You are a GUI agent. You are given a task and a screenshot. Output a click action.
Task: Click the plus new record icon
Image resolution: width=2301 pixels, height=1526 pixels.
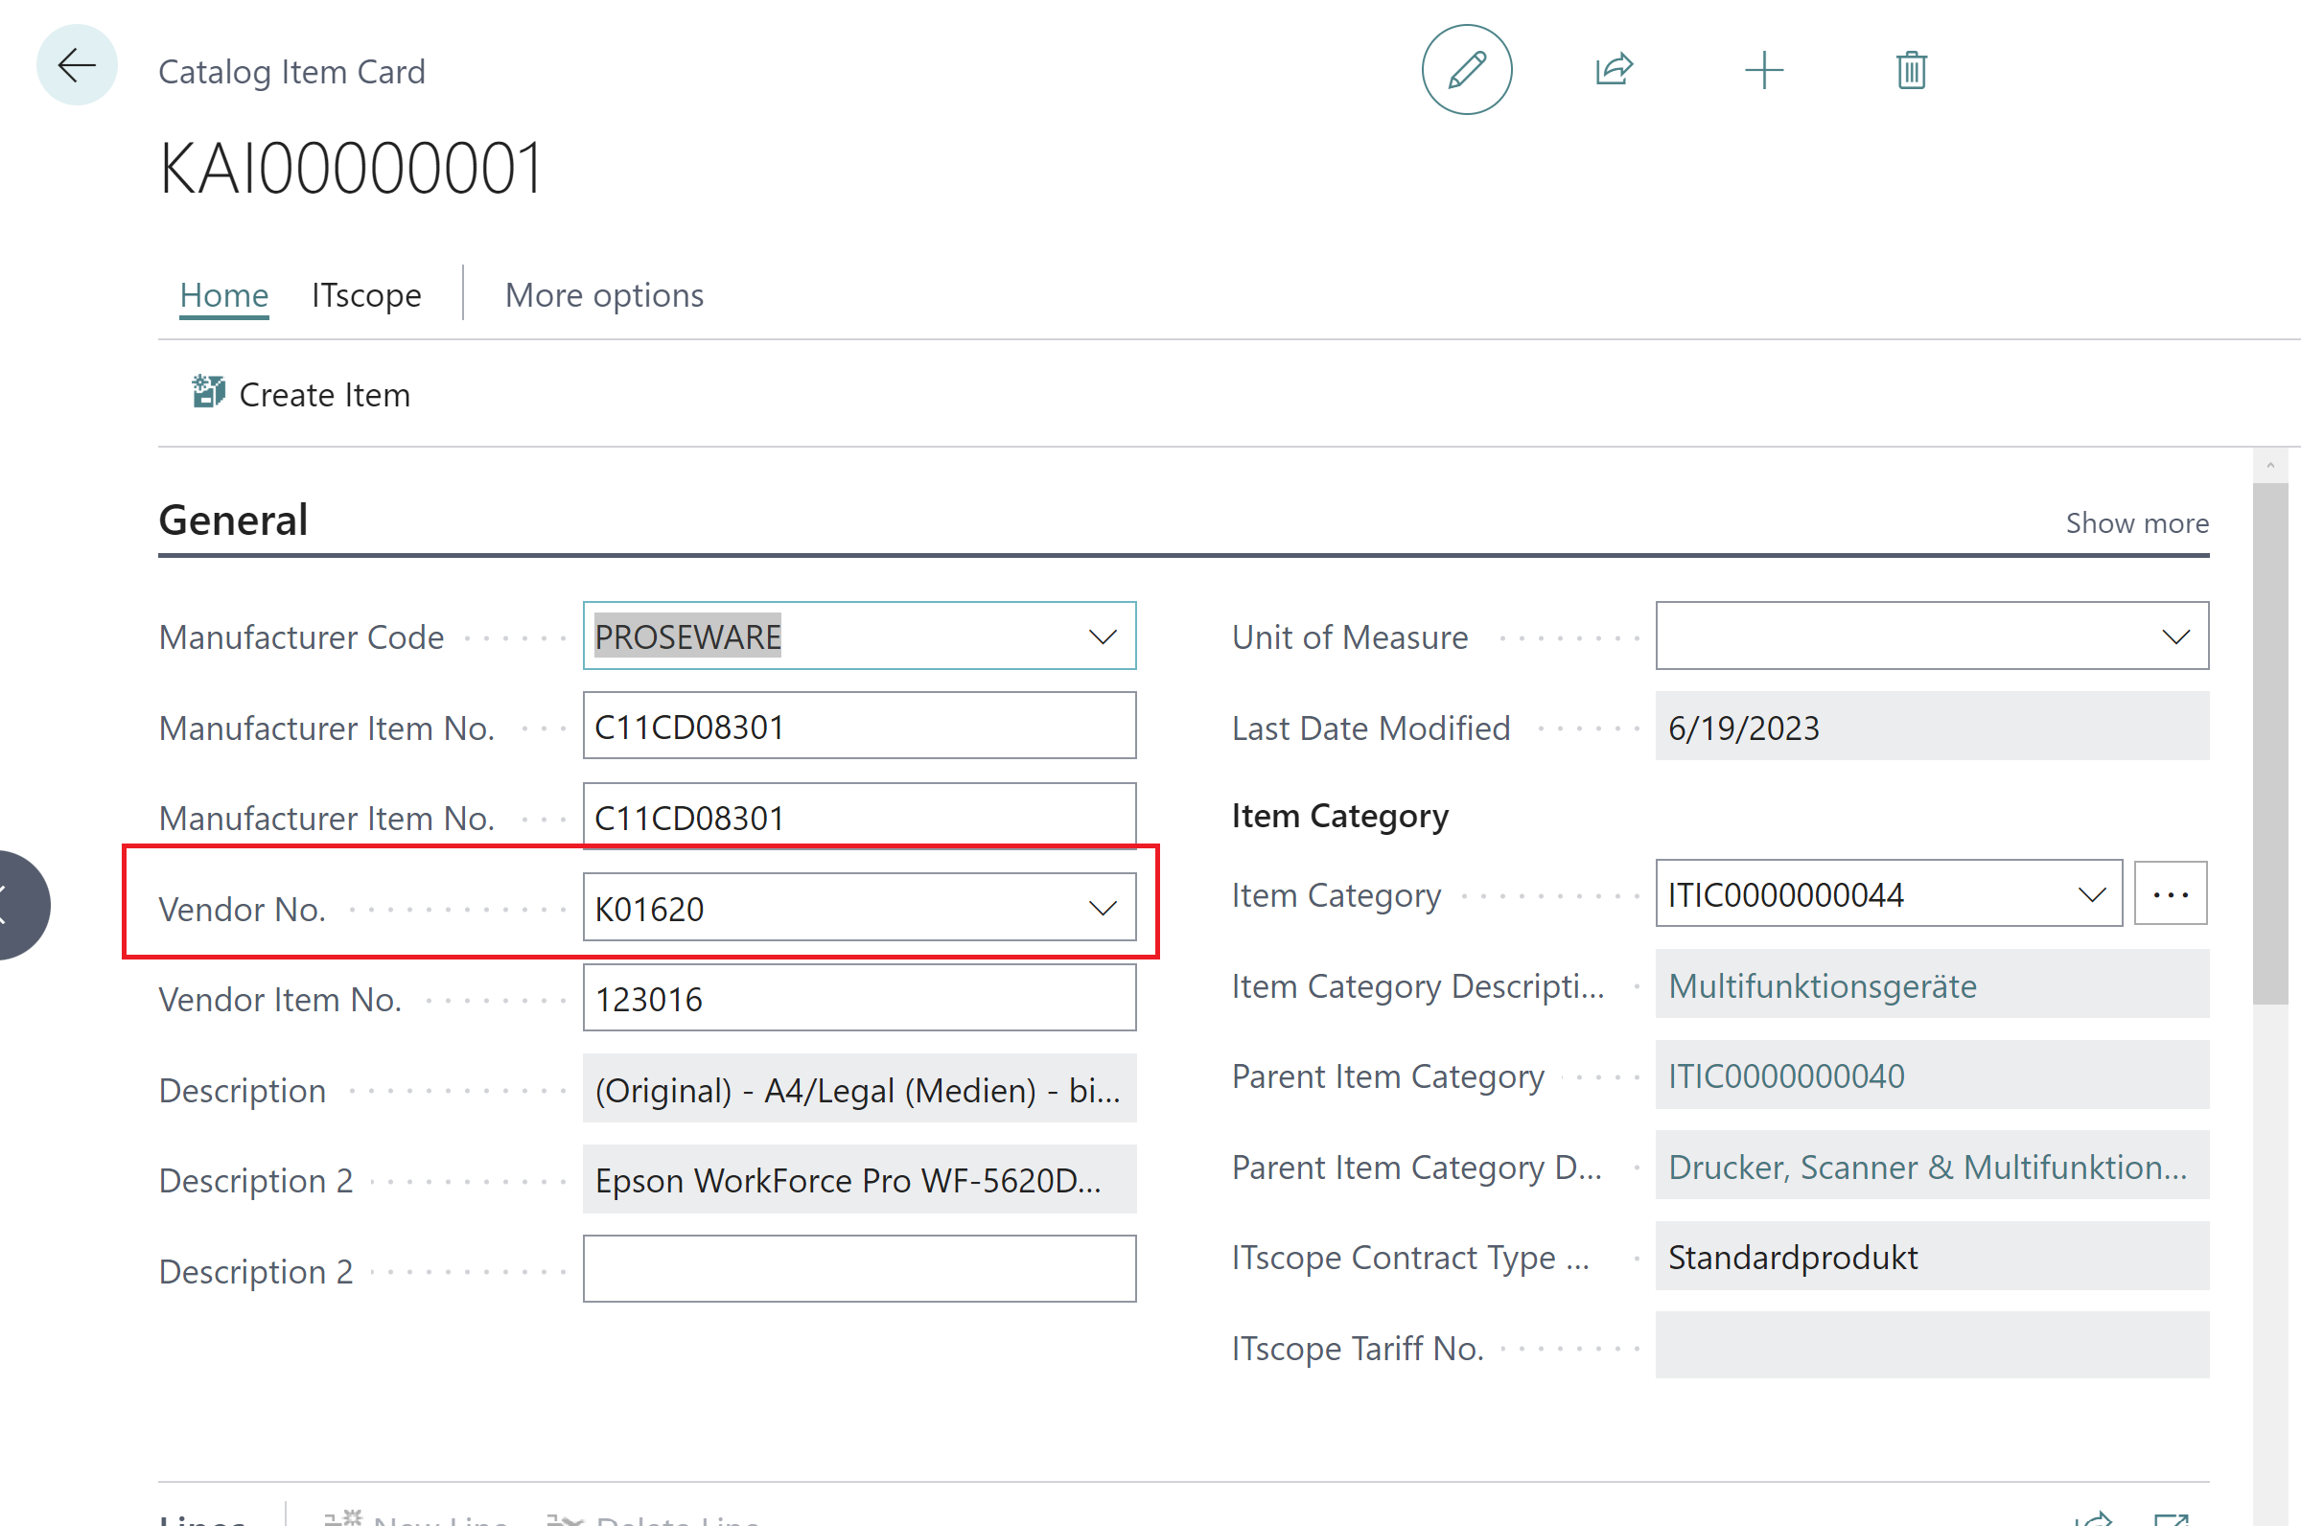pos(1763,70)
